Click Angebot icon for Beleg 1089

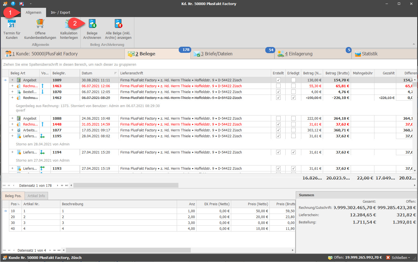pos(19,80)
